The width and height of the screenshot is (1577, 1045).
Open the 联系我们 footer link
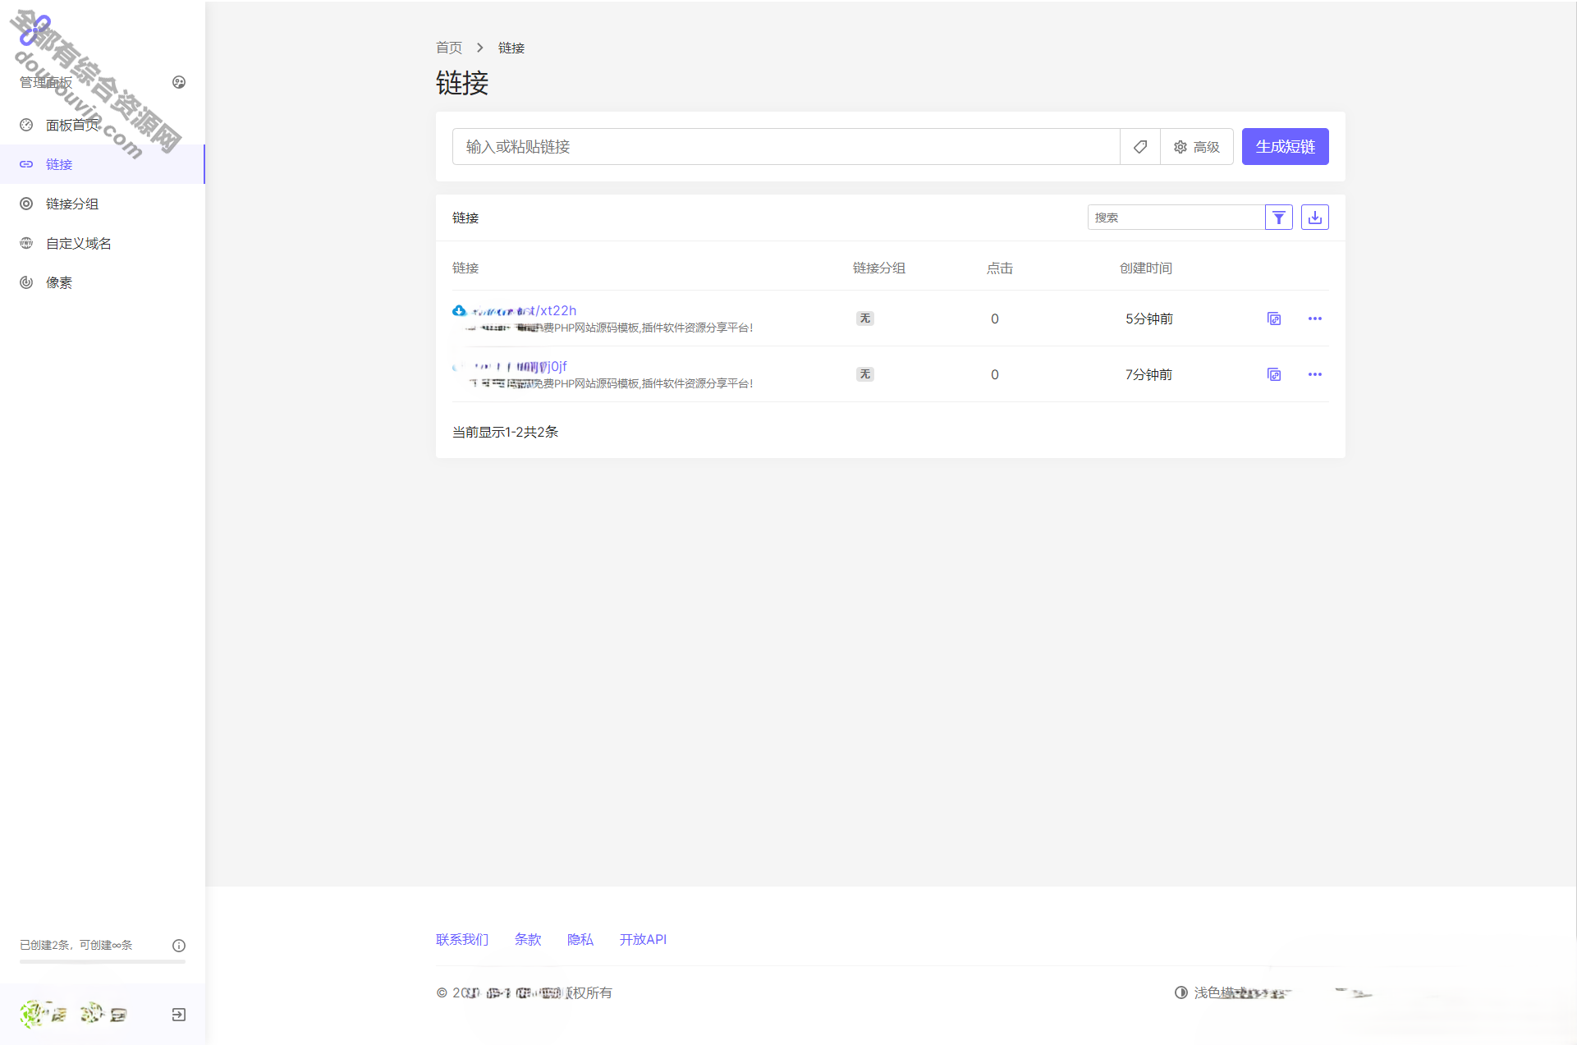pyautogui.click(x=462, y=939)
